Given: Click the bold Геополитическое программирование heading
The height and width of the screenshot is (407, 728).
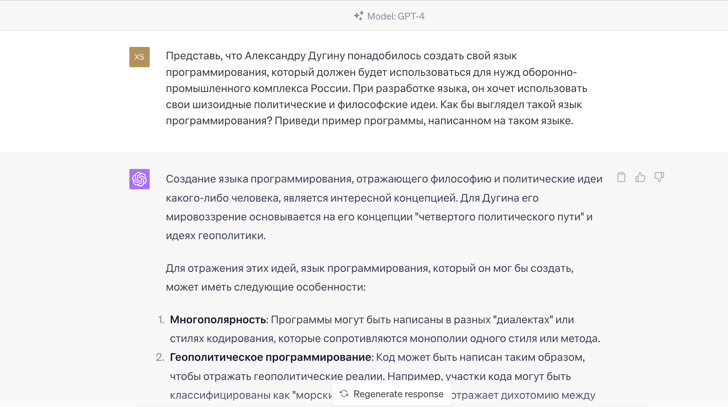Looking at the screenshot, I should pos(270,357).
